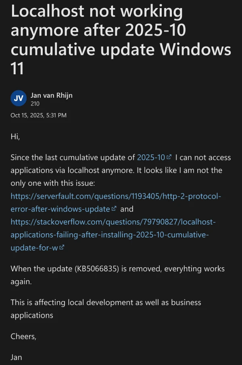Click the word "and" between the links
Screen dimensions: 242x365
127,209
